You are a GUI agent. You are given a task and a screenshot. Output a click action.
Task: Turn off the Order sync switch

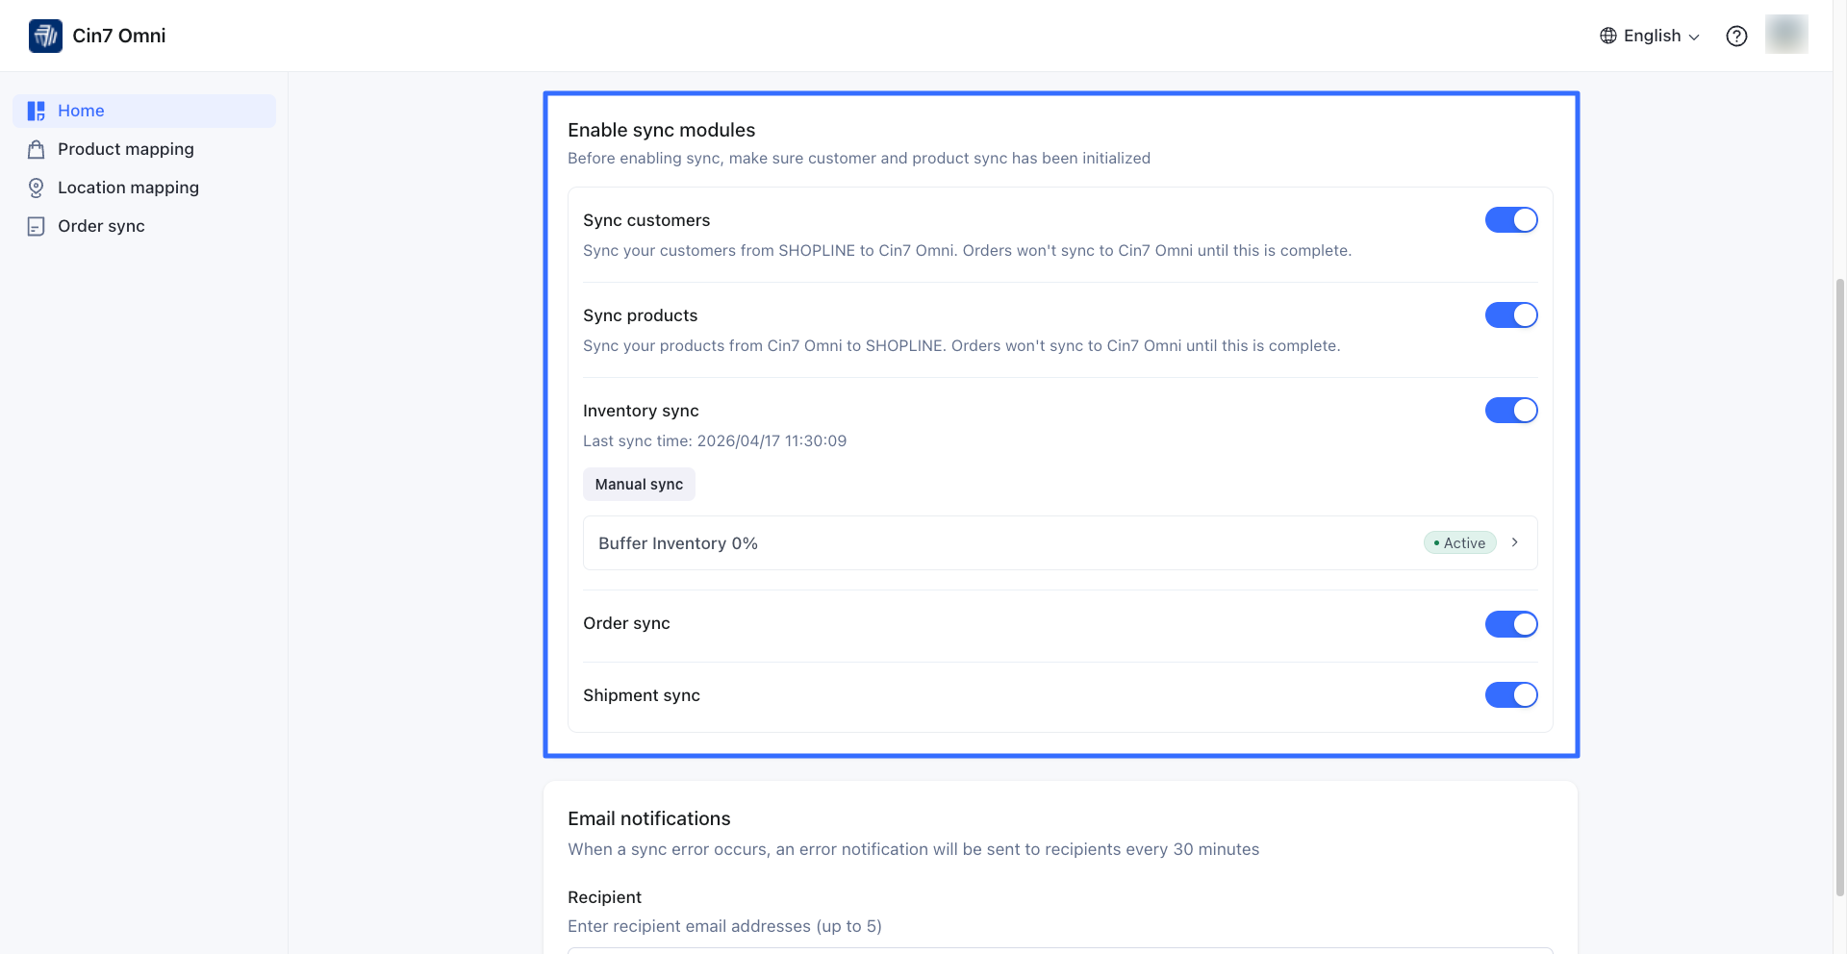click(x=1511, y=624)
